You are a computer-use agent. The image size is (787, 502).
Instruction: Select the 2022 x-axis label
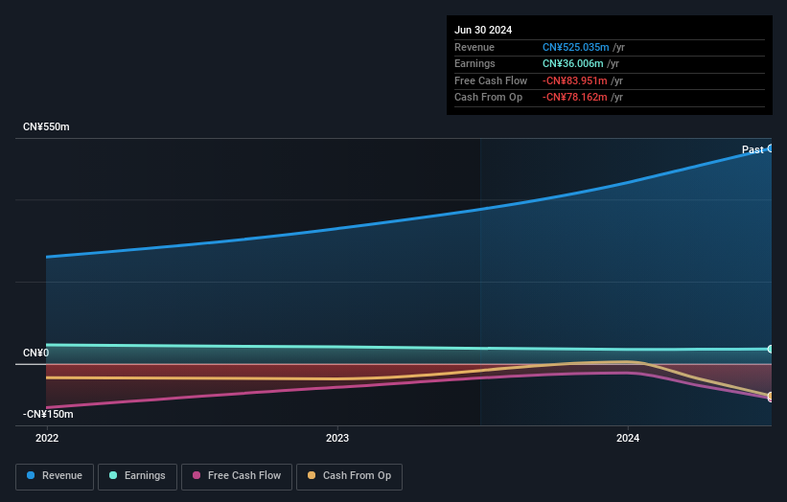coord(47,438)
